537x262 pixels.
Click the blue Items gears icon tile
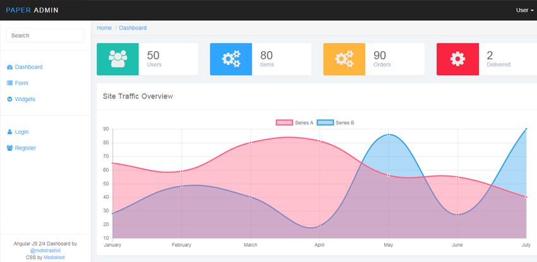click(231, 59)
